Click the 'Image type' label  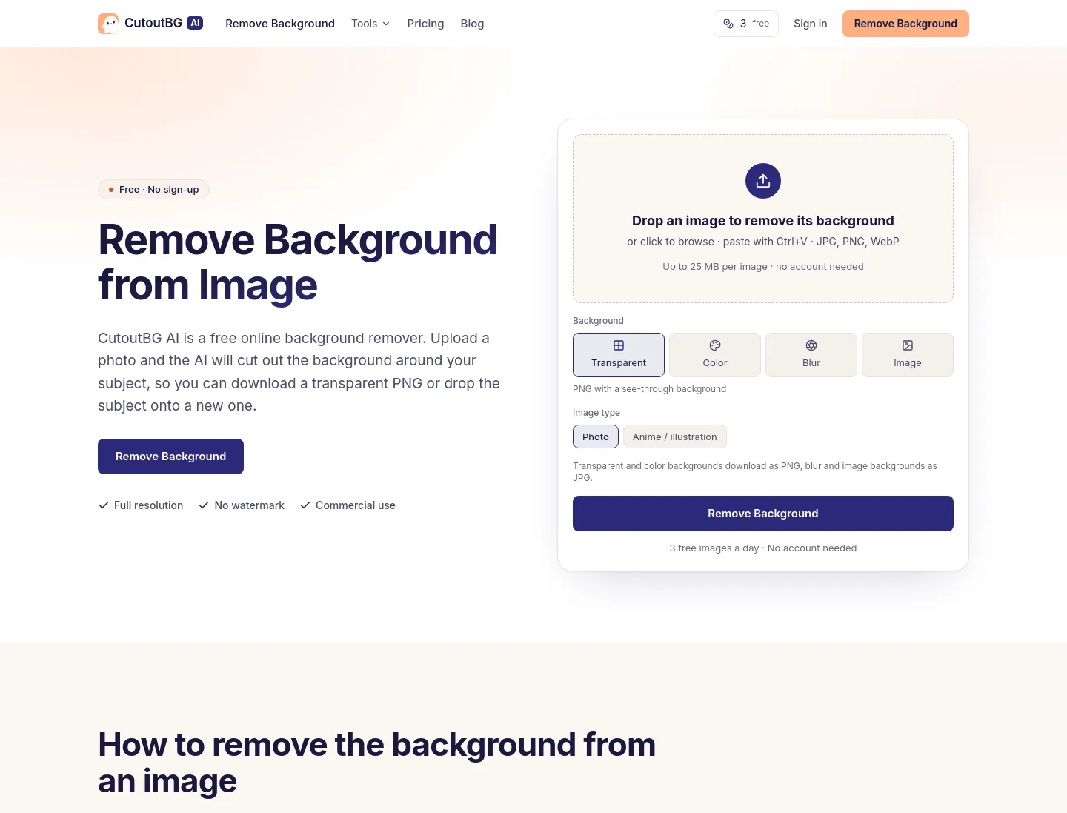pyautogui.click(x=596, y=413)
